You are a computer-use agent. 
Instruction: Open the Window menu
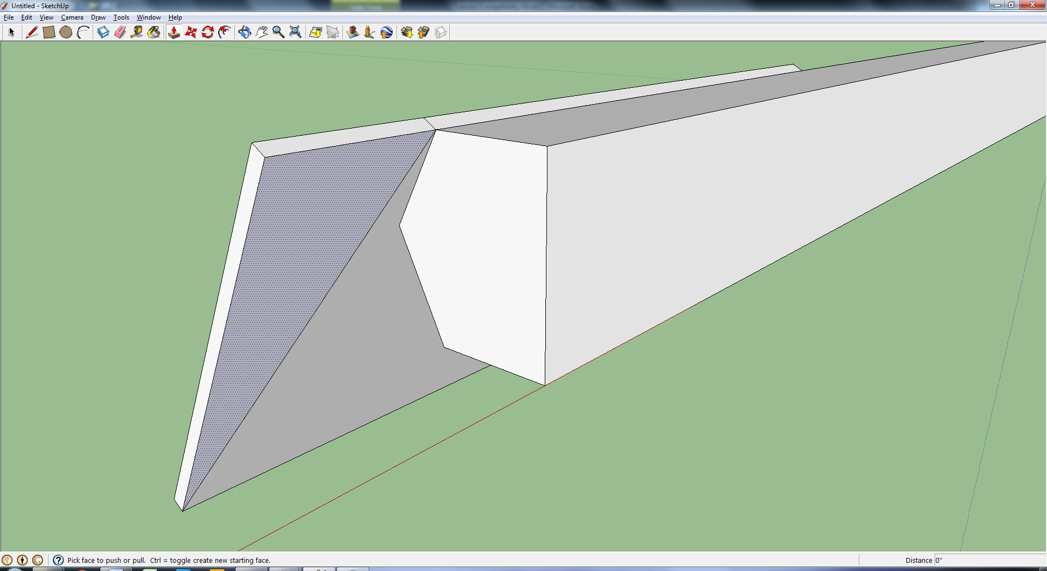[148, 17]
